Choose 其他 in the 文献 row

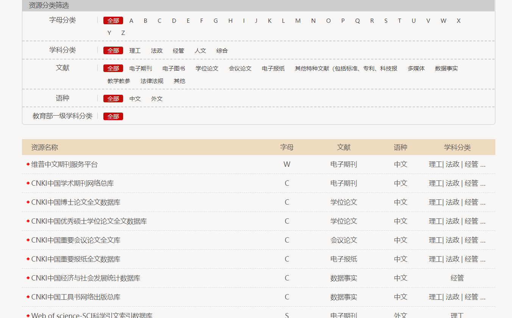[x=180, y=81]
